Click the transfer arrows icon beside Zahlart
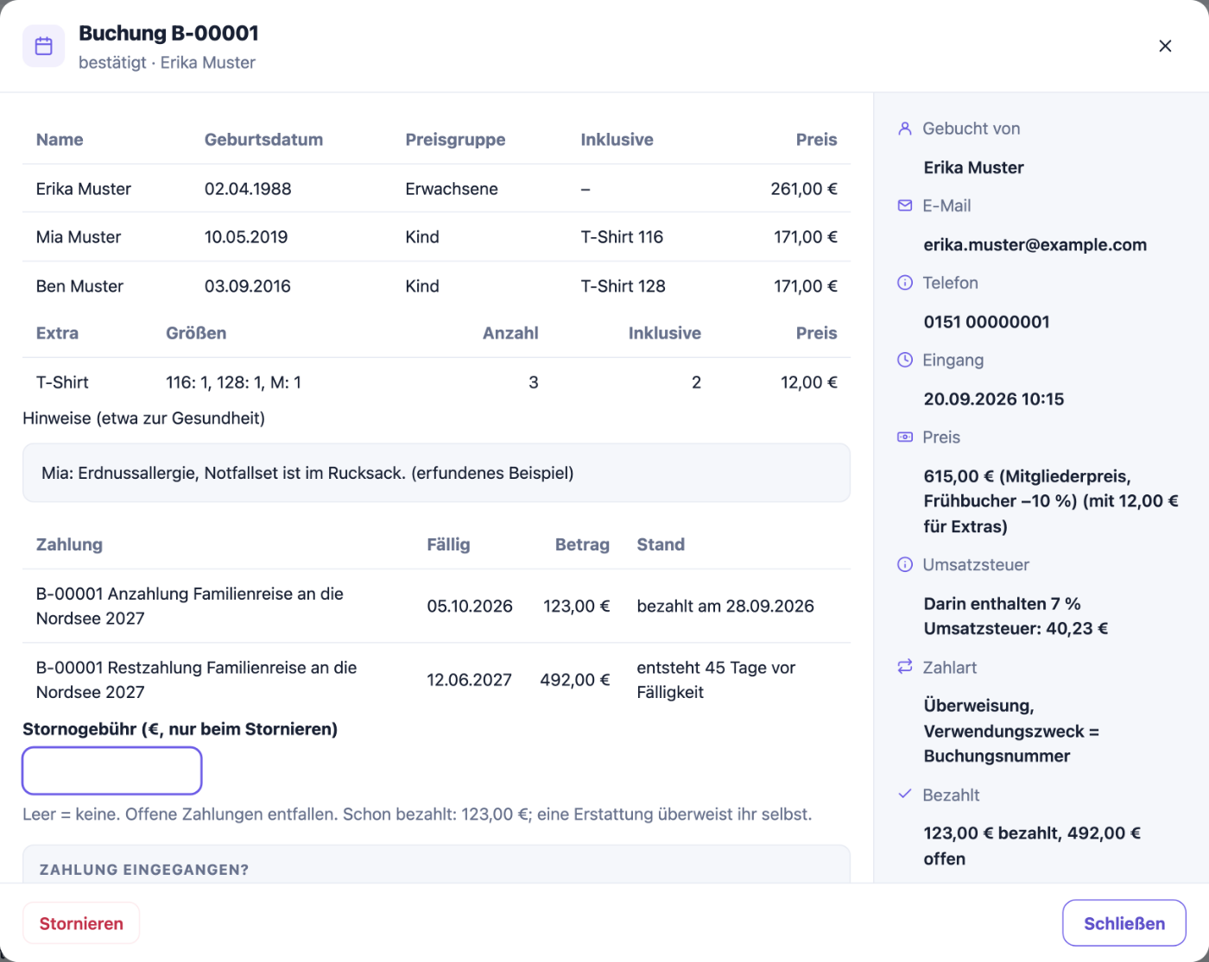 coord(905,667)
